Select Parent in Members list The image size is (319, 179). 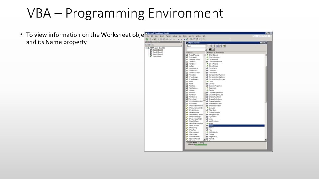pos(211,139)
